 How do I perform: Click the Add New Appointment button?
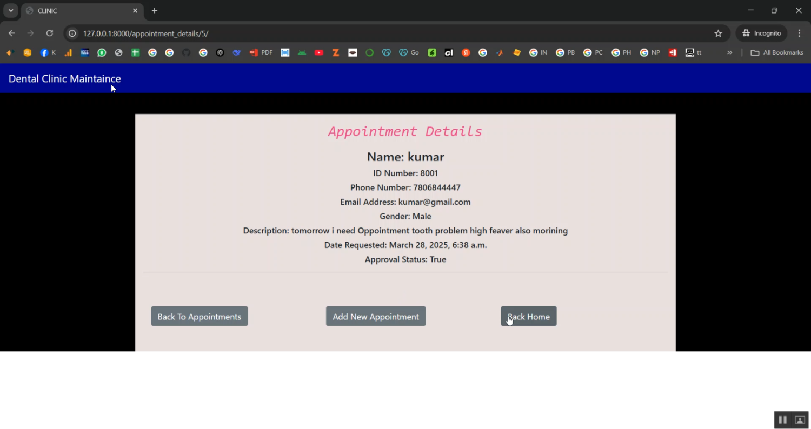pyautogui.click(x=376, y=317)
